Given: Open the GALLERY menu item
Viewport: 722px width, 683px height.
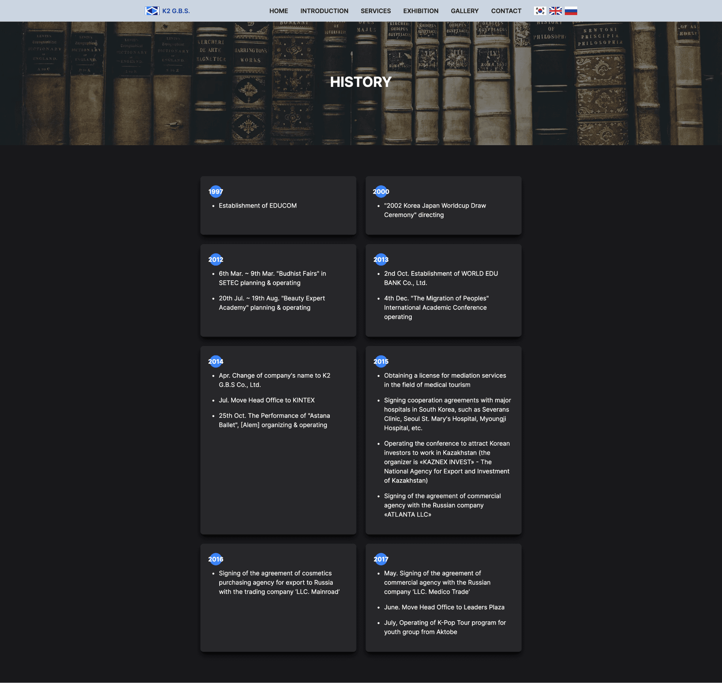Looking at the screenshot, I should coord(465,11).
